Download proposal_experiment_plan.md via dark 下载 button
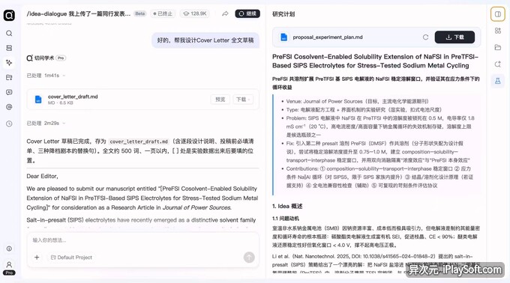 [454, 37]
